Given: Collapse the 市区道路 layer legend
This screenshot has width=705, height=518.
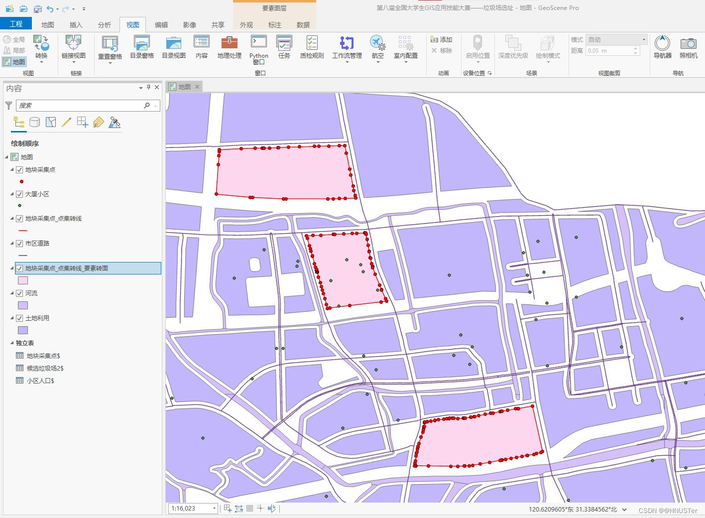Looking at the screenshot, I should (12, 244).
